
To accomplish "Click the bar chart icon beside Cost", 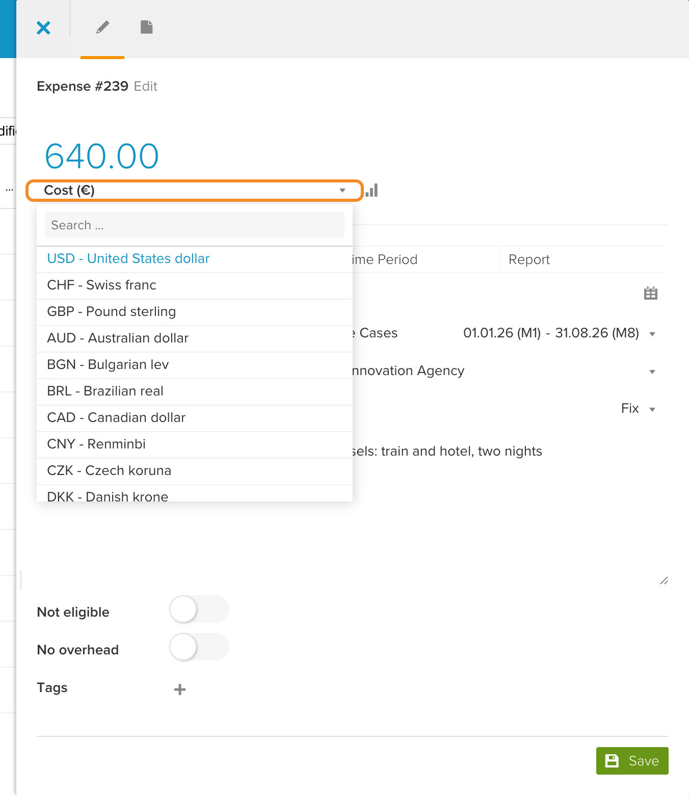I will pyautogui.click(x=372, y=190).
